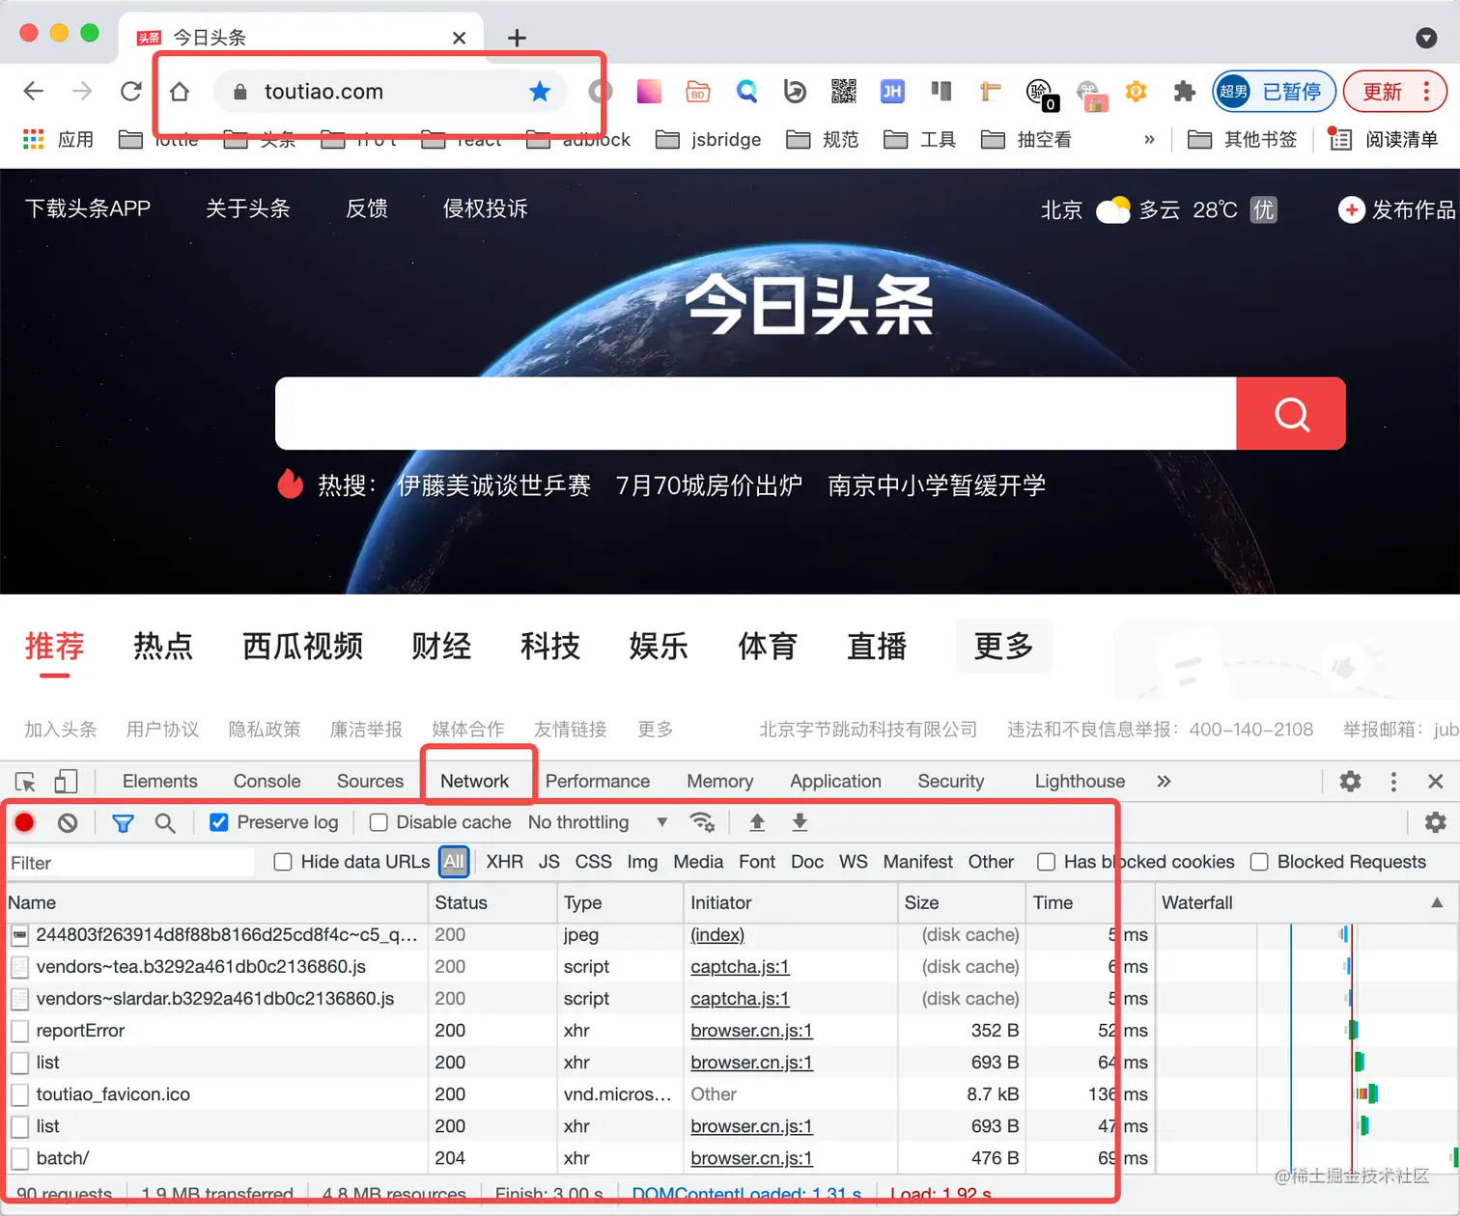1460x1216 pixels.
Task: Activate the DevTools element inspector tool
Action: tap(26, 782)
